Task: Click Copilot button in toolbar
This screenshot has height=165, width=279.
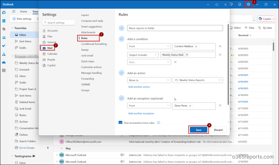Action: tap(265, 19)
